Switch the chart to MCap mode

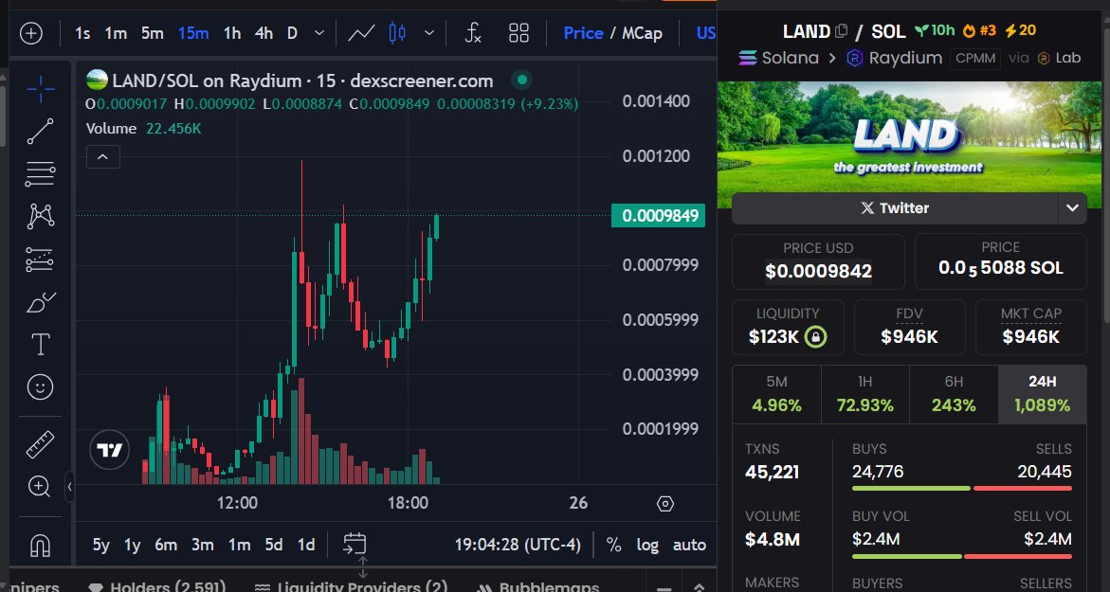[x=642, y=33]
